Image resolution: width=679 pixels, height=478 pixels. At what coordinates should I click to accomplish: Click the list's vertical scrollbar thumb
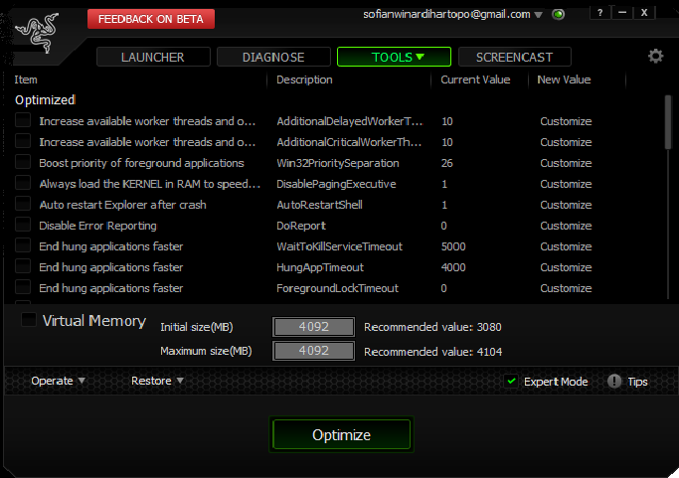point(668,122)
